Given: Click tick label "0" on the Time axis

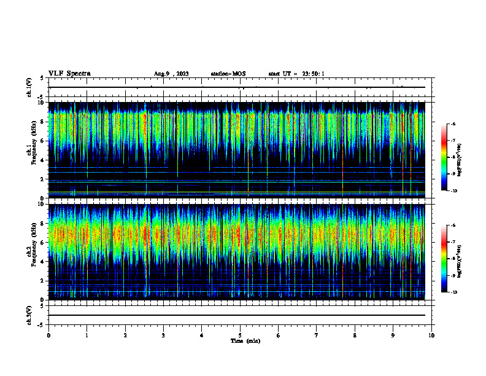Looking at the screenshot, I should (48, 335).
